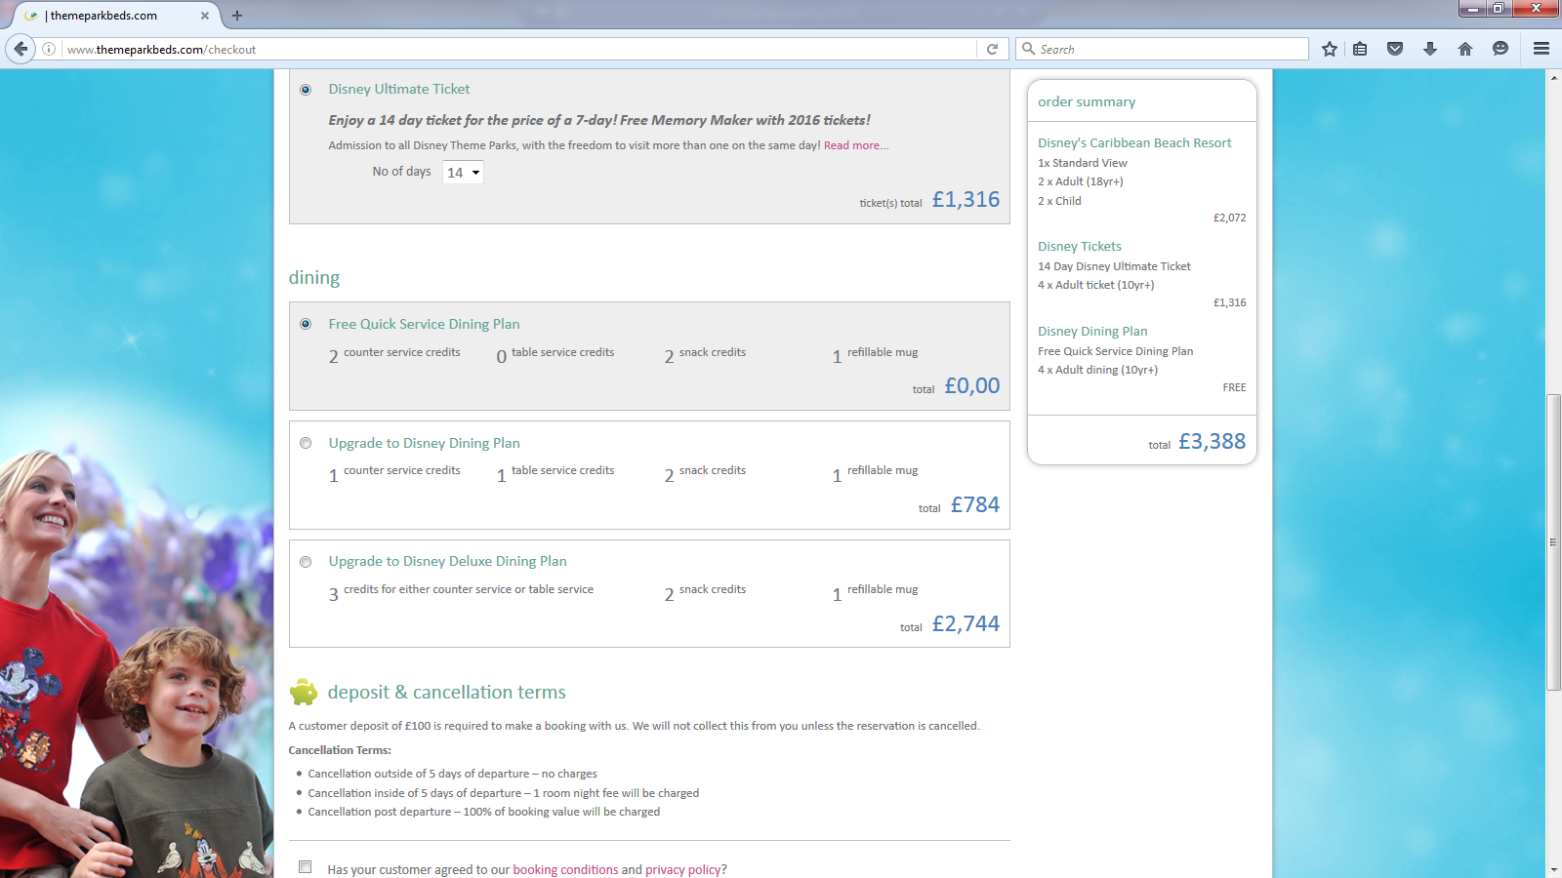The image size is (1562, 878).
Task: Click the £784 dining plan total
Action: coord(975,504)
